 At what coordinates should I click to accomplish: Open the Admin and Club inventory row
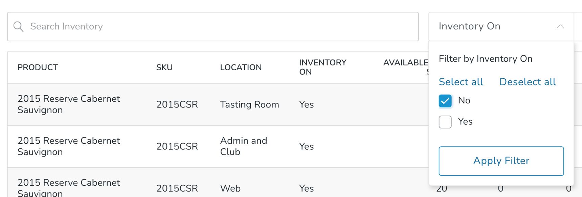(x=203, y=146)
